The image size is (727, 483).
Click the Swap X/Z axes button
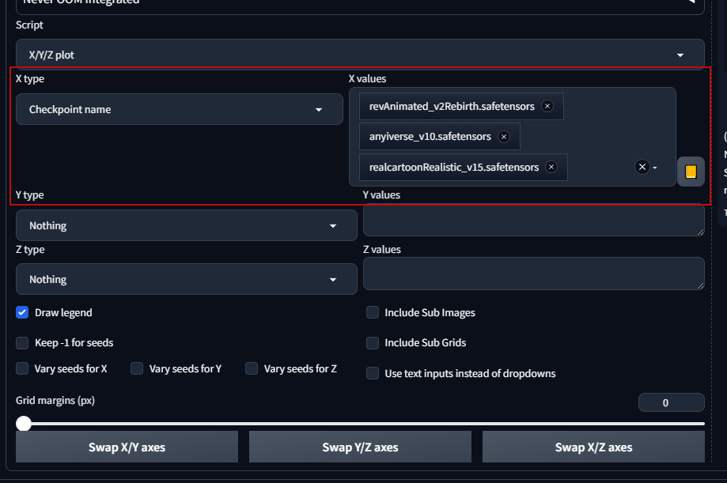coord(593,447)
